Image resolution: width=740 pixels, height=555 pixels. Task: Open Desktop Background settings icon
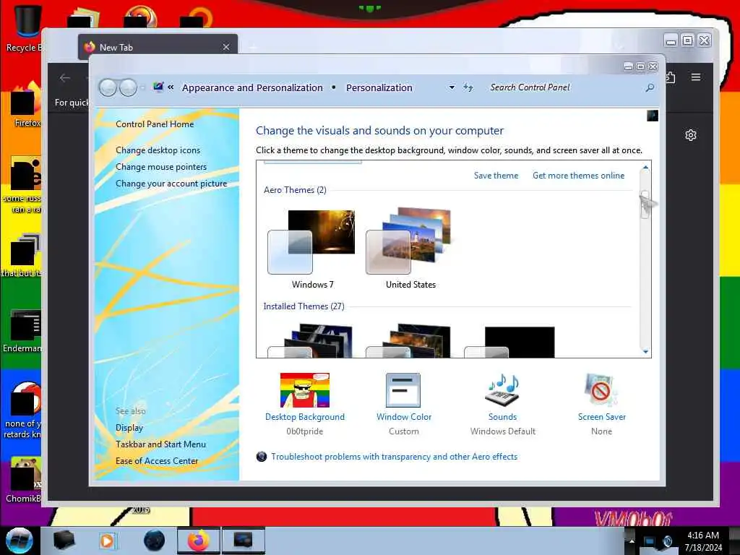(305, 390)
